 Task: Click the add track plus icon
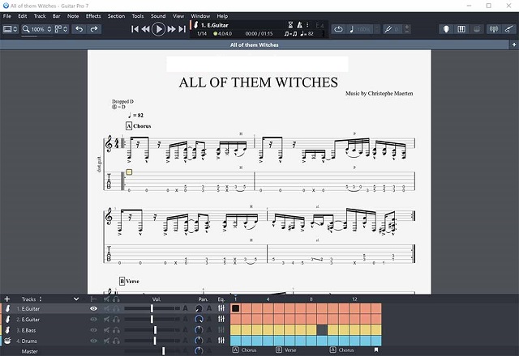(6, 299)
